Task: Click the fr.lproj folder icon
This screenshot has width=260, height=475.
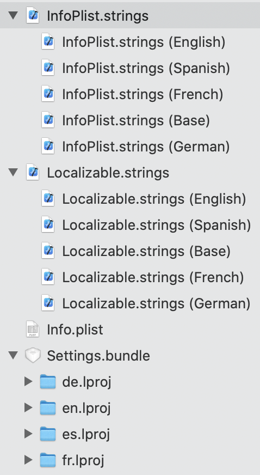Action: pos(48,460)
